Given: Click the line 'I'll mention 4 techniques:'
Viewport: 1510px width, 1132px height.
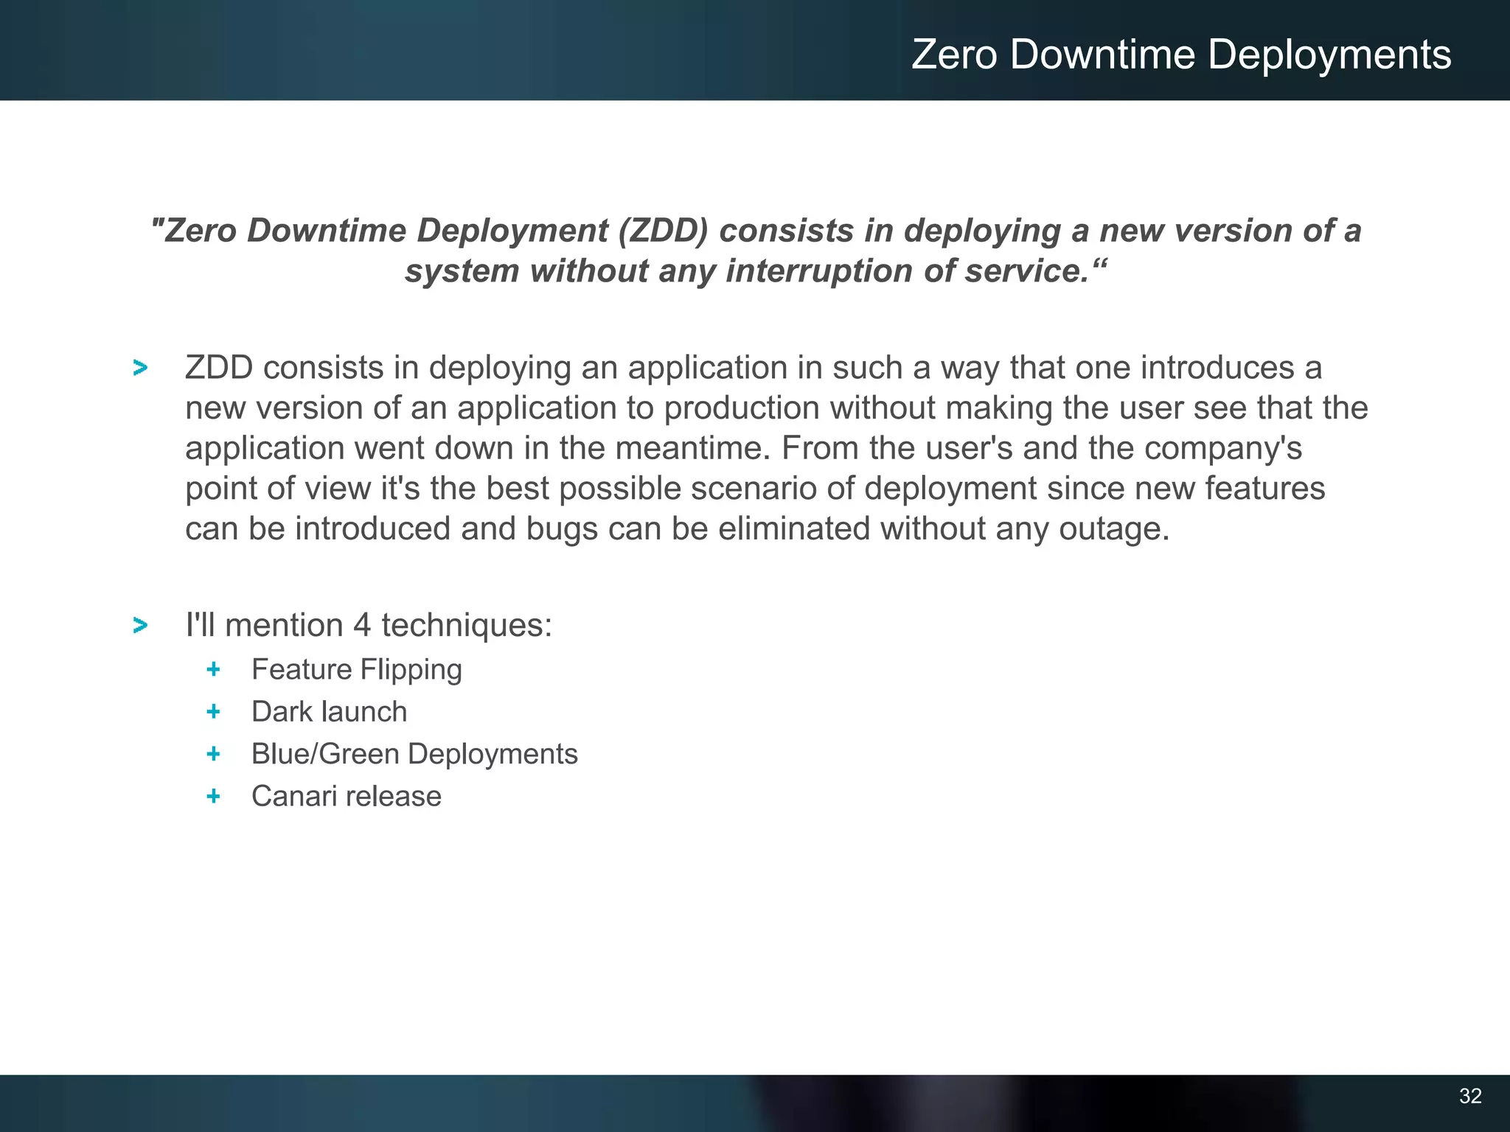Looking at the screenshot, I should tap(369, 625).
